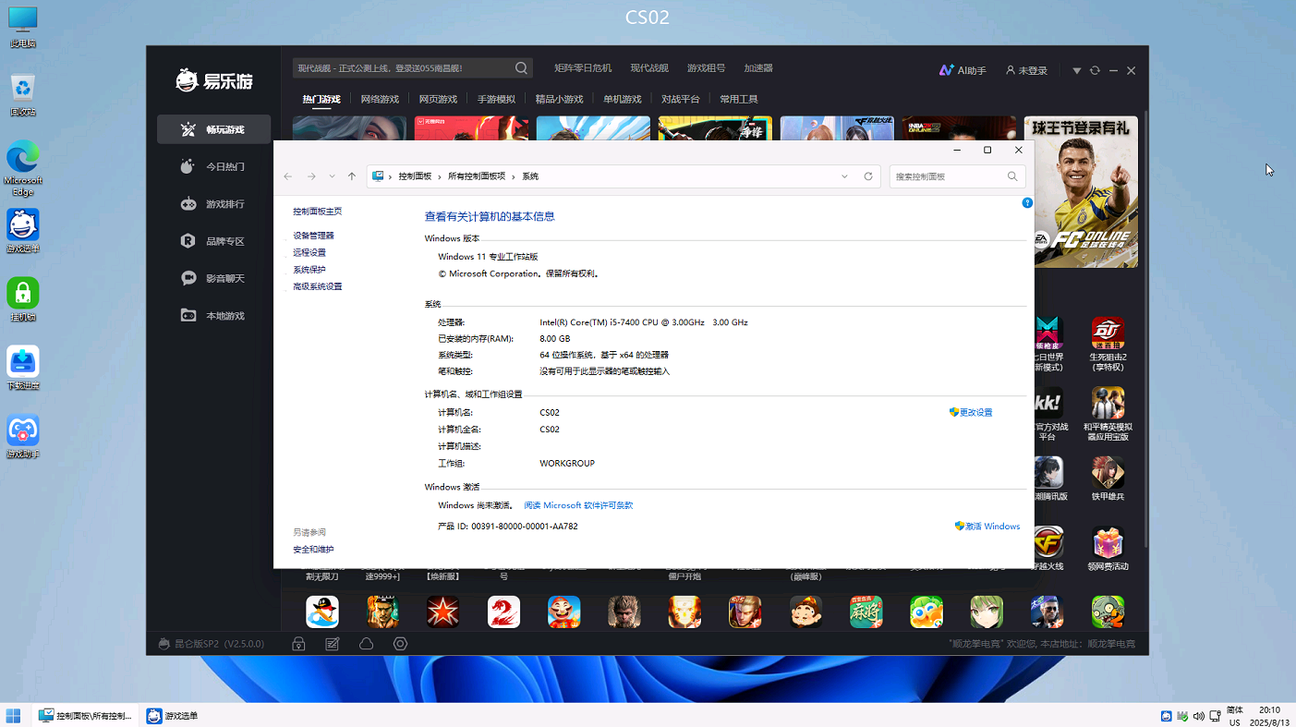This screenshot has width=1296, height=727.
Task: Click the cloud icon in 易乐游 bottom bar
Action: [367, 644]
